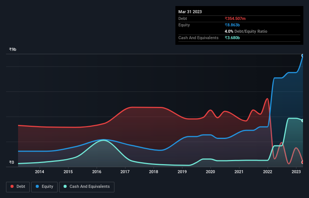The width and height of the screenshot is (309, 198).
Task: Click the ₹8.863b equity value
Action: (x=232, y=25)
